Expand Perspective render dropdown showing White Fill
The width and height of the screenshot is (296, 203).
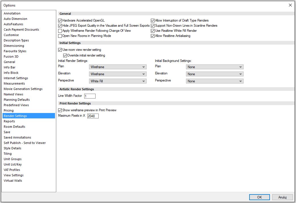[x=118, y=81]
